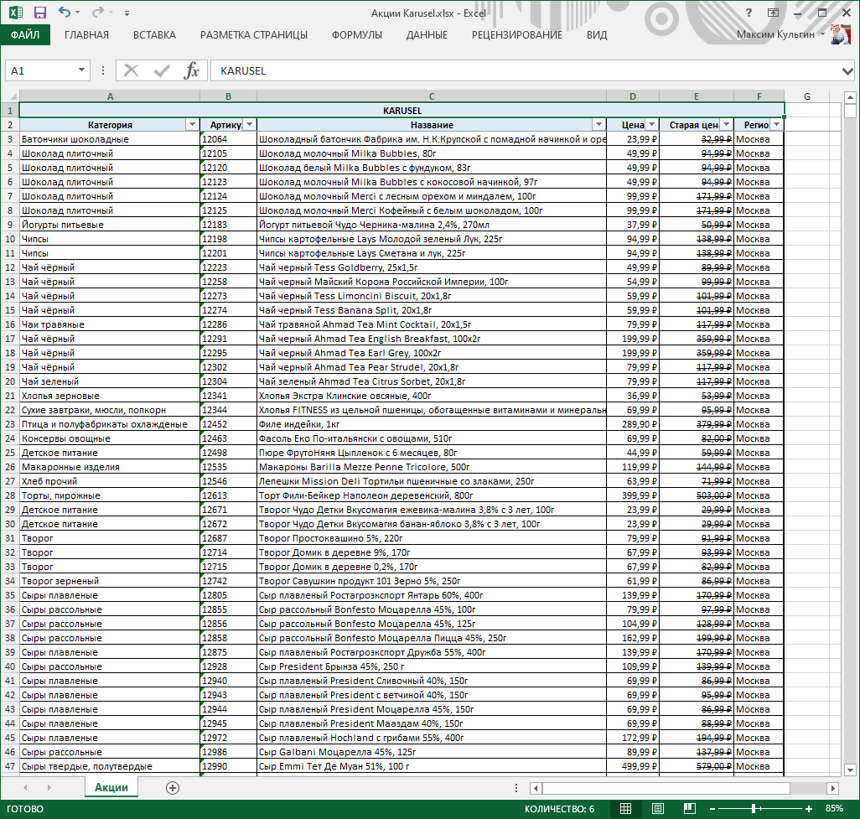This screenshot has width=860, height=819.
Task: Switch to the РЕЦЕНЗИРОВАНИЕ ribbon tab
Action: pos(517,35)
